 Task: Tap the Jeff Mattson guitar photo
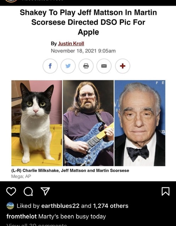point(88,123)
